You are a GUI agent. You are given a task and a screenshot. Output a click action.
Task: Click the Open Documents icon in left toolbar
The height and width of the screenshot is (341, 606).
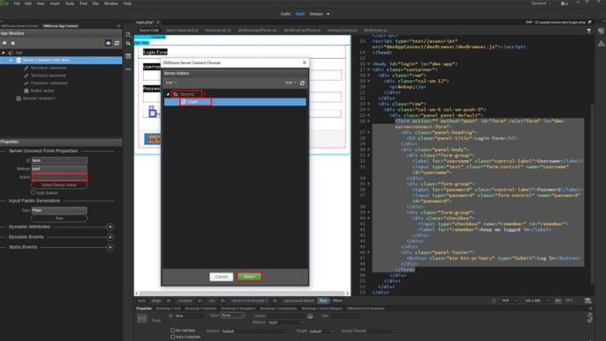tap(128, 34)
